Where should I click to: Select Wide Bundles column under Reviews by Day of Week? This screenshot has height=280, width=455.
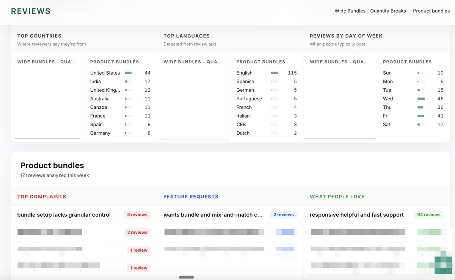coord(339,62)
